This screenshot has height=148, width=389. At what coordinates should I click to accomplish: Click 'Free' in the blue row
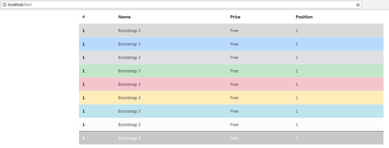(234, 44)
